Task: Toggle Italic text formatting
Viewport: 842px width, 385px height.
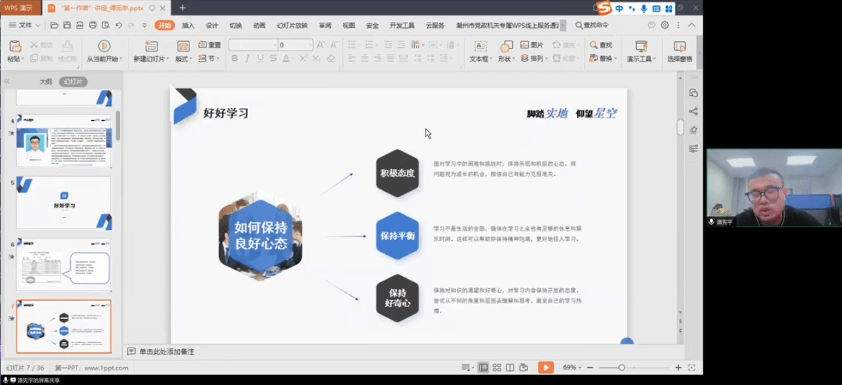Action: [246, 58]
